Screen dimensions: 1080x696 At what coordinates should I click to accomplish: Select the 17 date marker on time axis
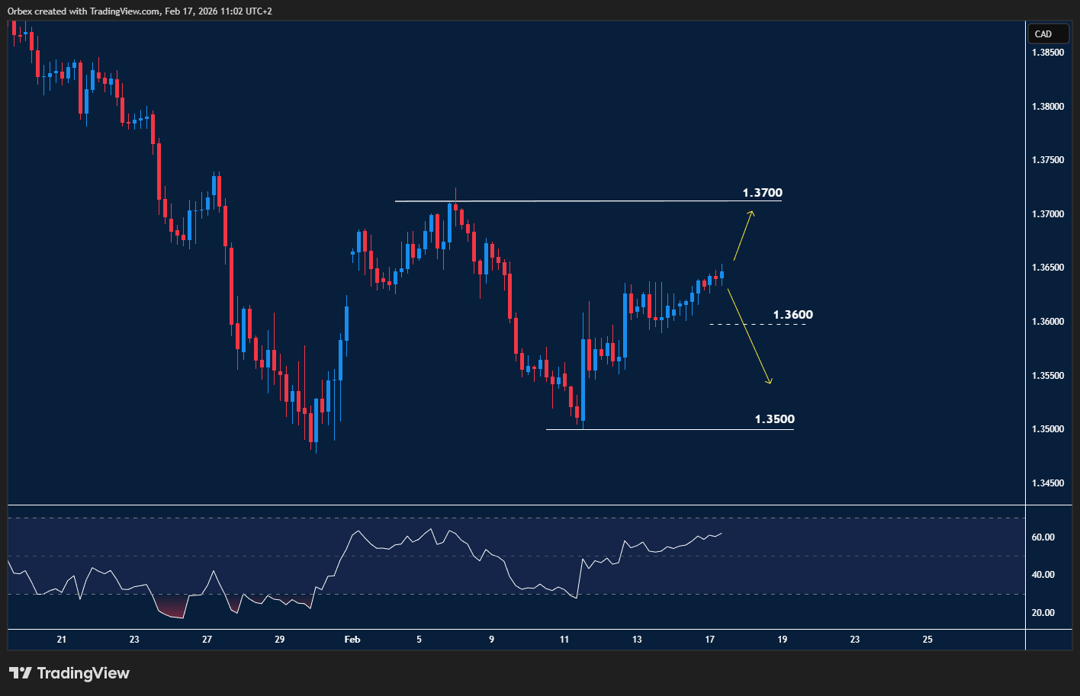click(709, 640)
